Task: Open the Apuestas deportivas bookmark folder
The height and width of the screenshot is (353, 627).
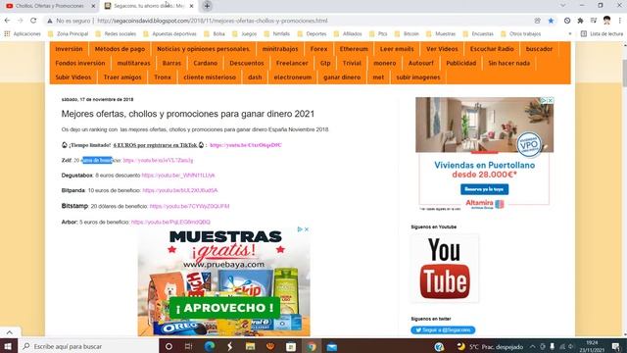Action: 169,34
